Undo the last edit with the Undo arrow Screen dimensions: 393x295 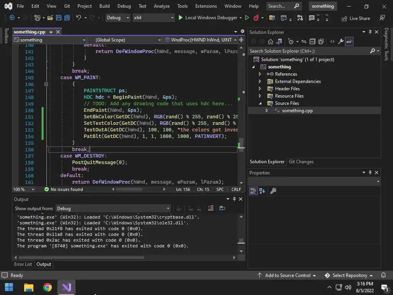coord(78,18)
